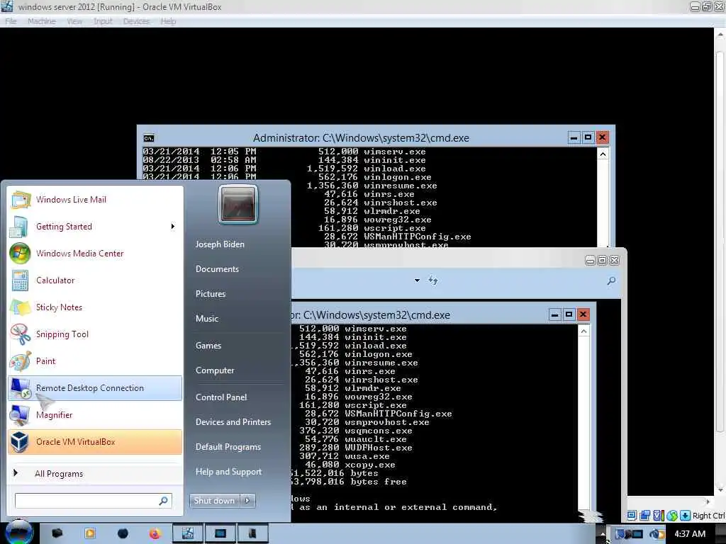Open VirtualBox View menu
The width and height of the screenshot is (726, 544).
tap(74, 21)
